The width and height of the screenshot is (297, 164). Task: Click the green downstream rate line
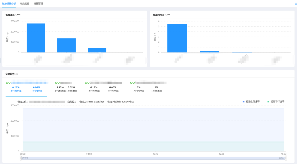153,142
